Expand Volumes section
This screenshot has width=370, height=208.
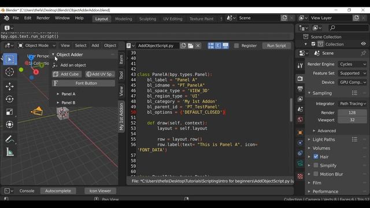(x=309, y=148)
